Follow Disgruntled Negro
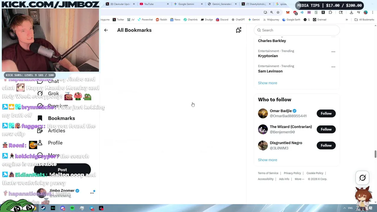This screenshot has width=377, height=212. coord(326,145)
